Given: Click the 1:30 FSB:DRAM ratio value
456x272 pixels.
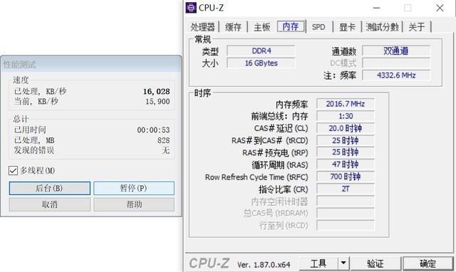Looking at the screenshot, I should (346, 116).
